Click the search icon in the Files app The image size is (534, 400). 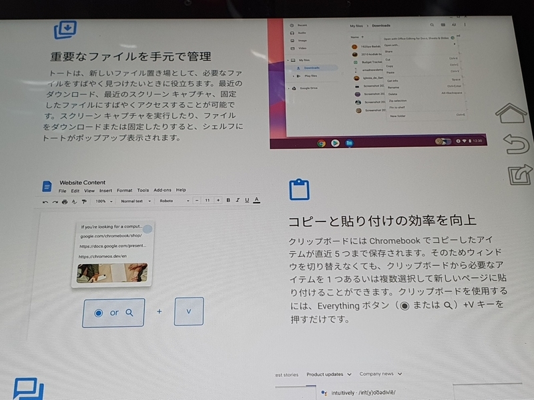click(432, 25)
